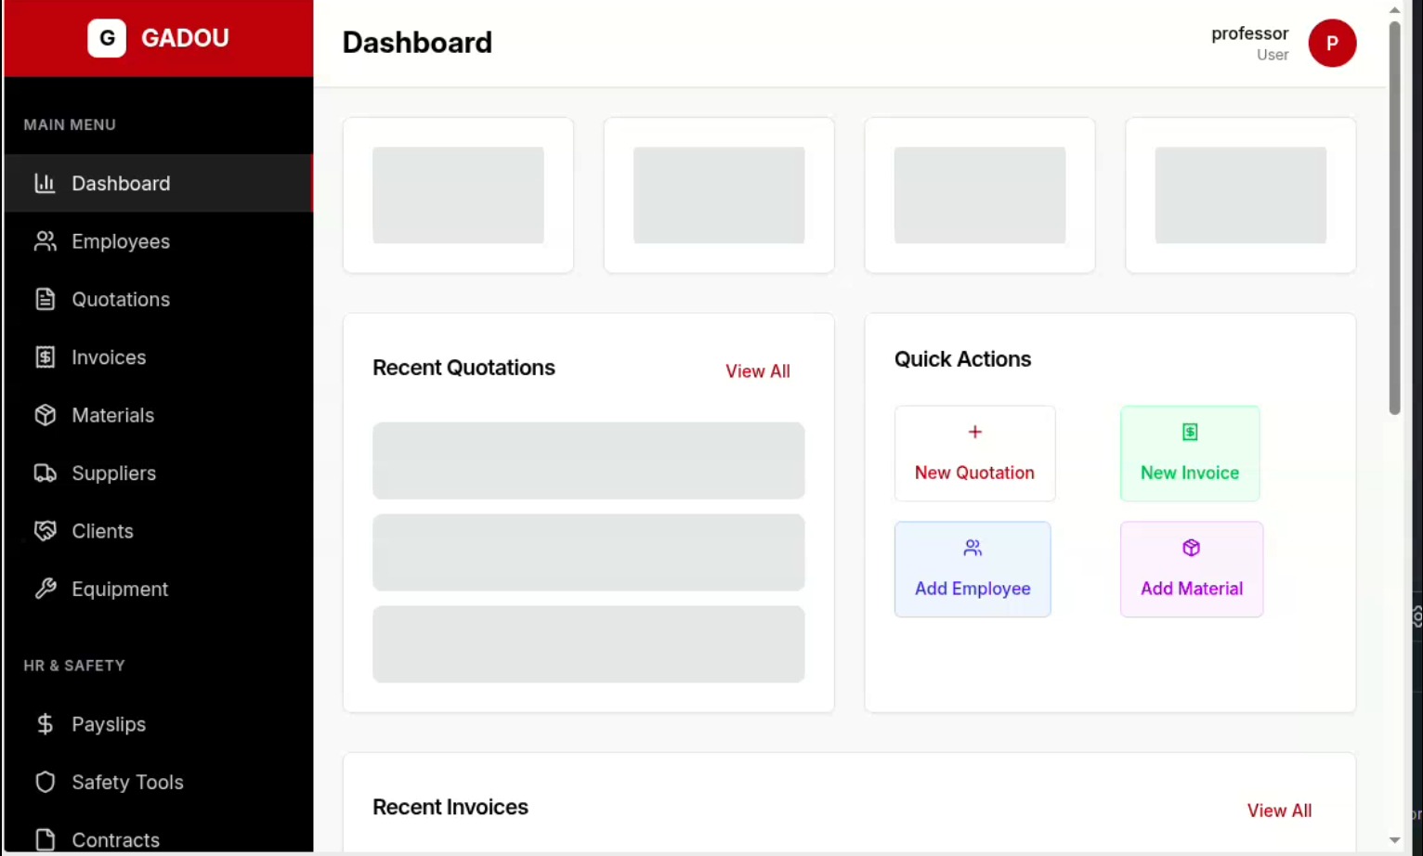This screenshot has height=856, width=1423.
Task: Switch to the Employees menu entry
Action: [121, 241]
